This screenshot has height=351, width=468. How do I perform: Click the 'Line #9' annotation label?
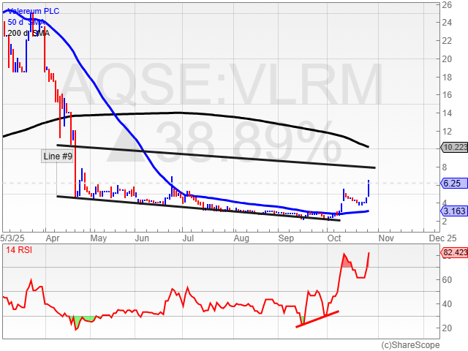(57, 156)
